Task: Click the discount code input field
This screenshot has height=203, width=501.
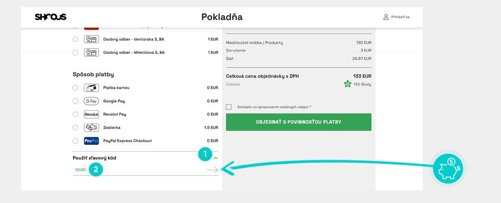Action: (137, 170)
